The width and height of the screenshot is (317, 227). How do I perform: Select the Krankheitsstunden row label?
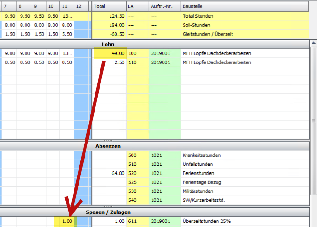pyautogui.click(x=201, y=155)
